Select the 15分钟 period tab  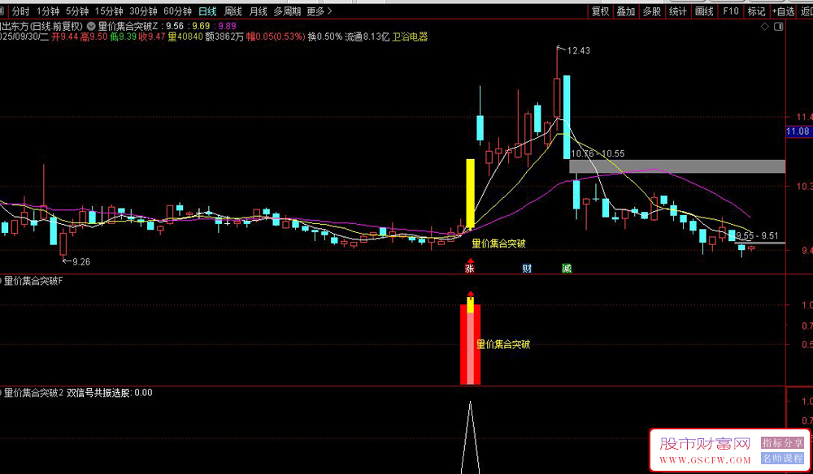pos(108,11)
